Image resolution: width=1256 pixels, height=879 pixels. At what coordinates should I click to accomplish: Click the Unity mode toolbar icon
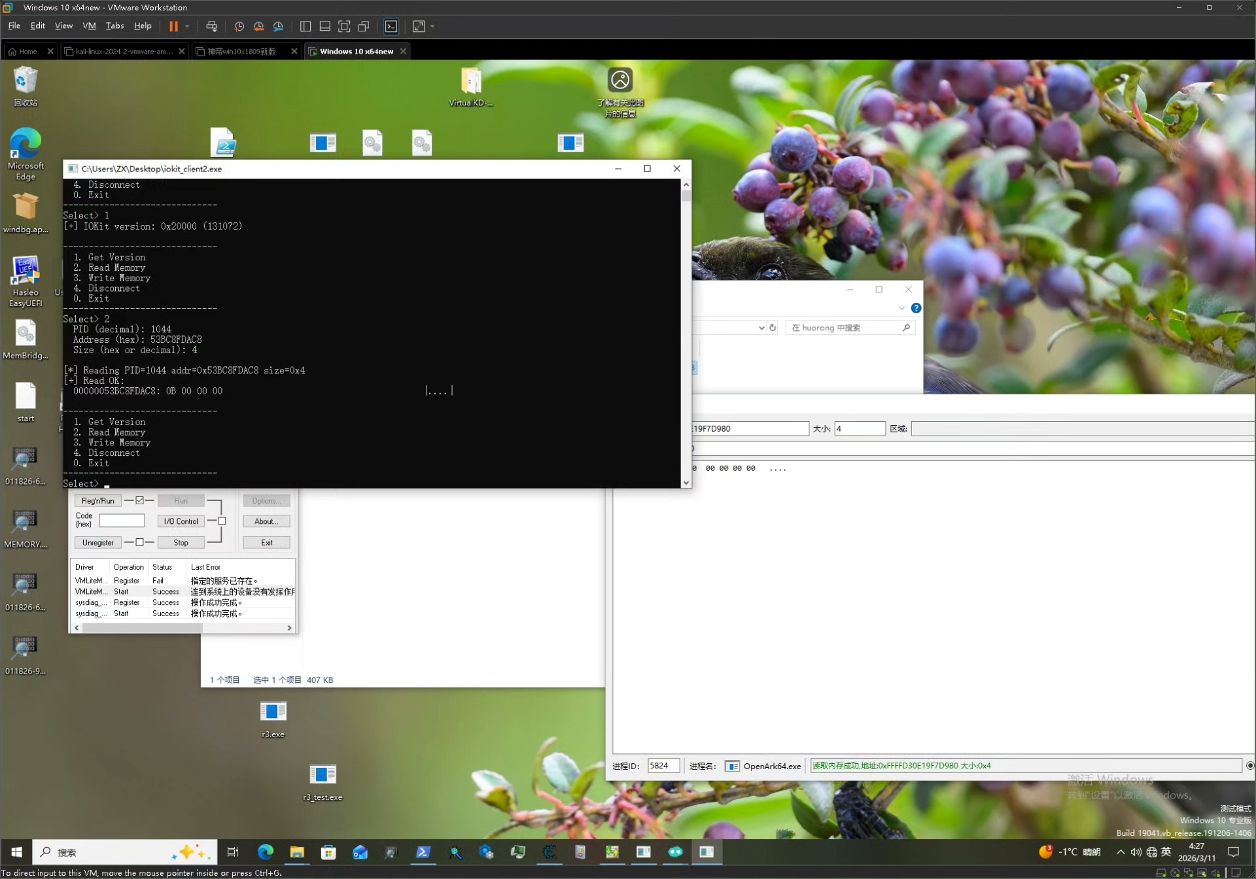[x=364, y=26]
